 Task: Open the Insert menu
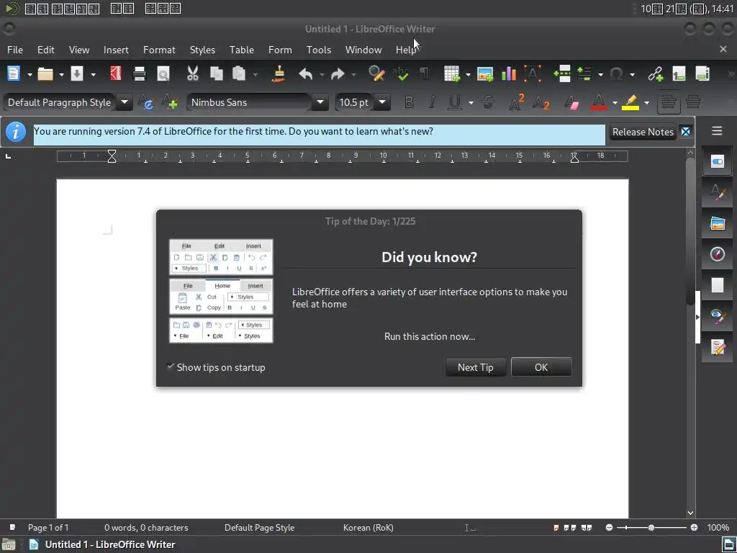coord(116,50)
